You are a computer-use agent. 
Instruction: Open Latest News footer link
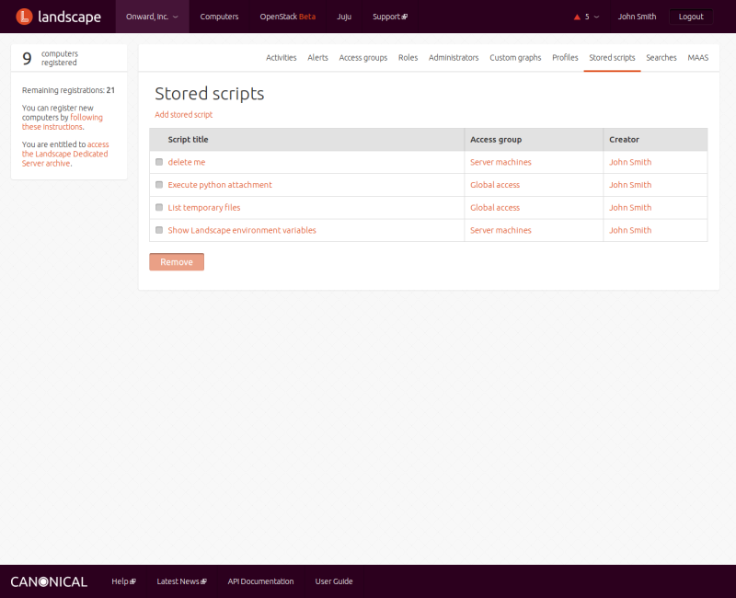click(x=181, y=581)
